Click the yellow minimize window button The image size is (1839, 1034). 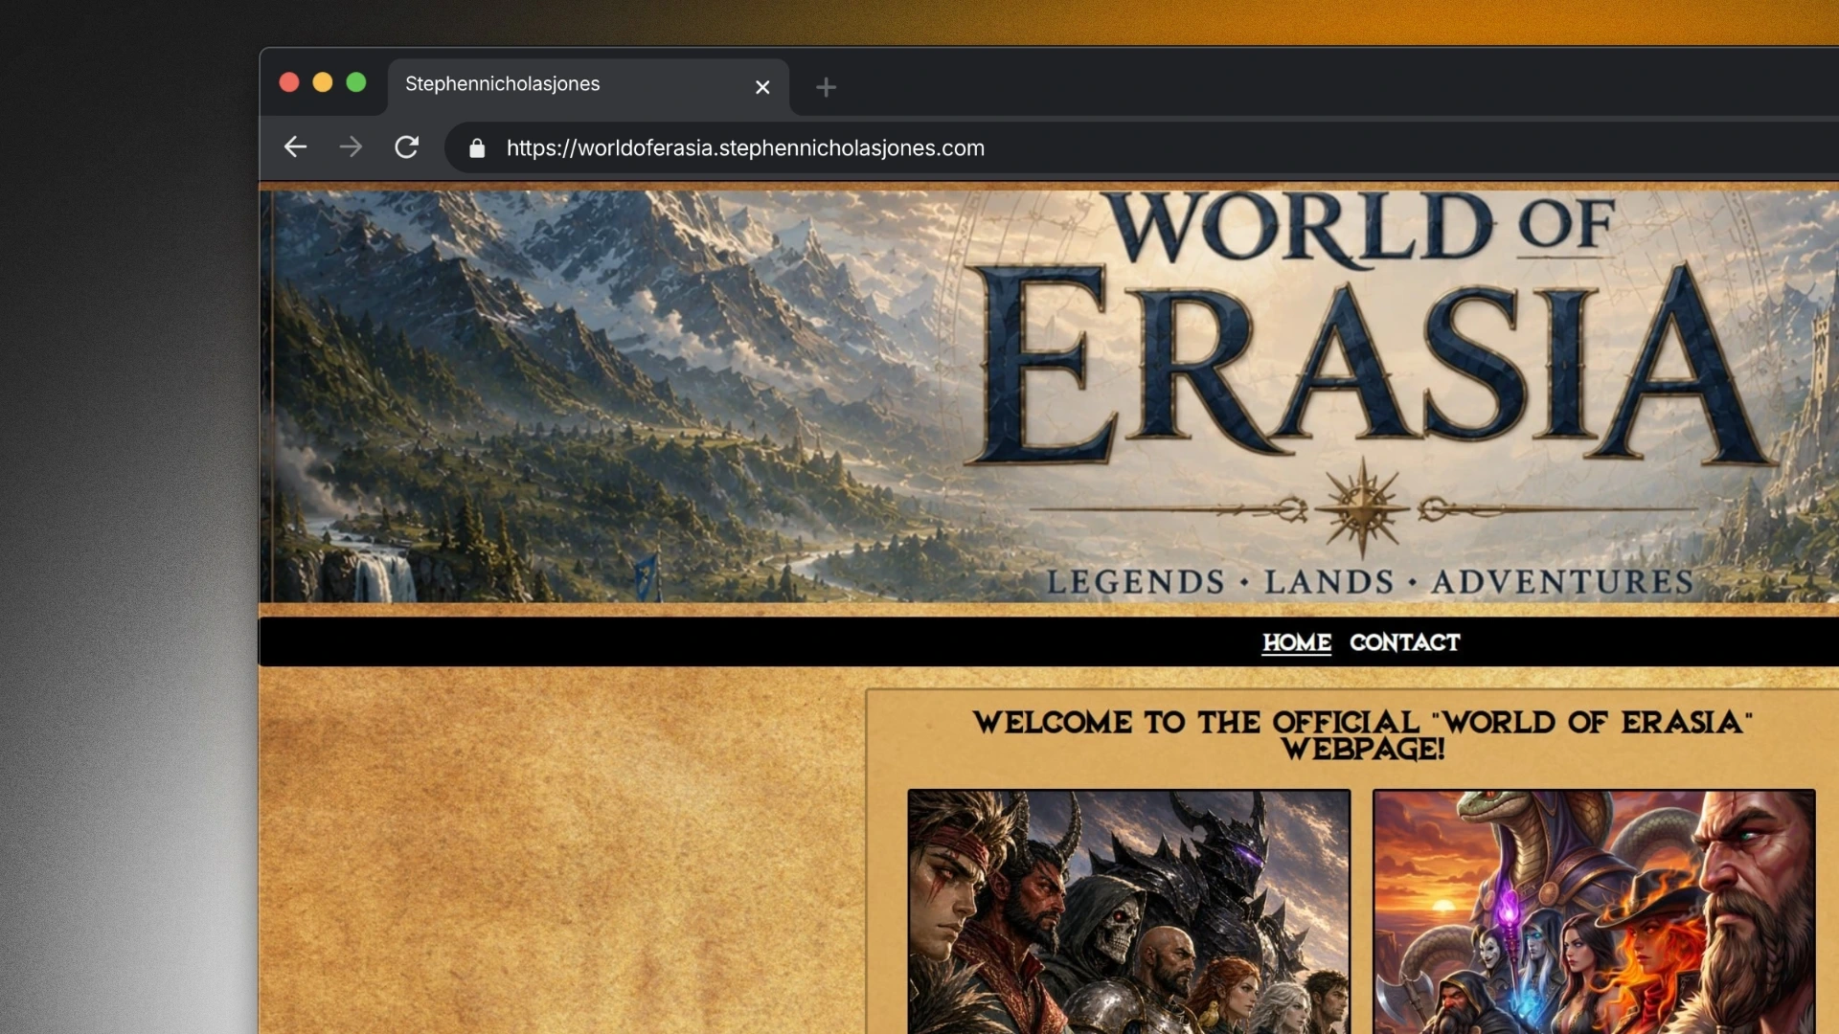click(323, 82)
